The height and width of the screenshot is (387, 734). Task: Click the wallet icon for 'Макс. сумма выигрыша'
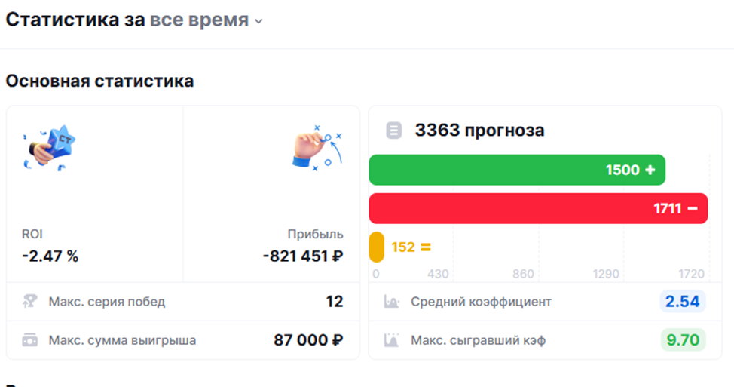[x=29, y=340]
